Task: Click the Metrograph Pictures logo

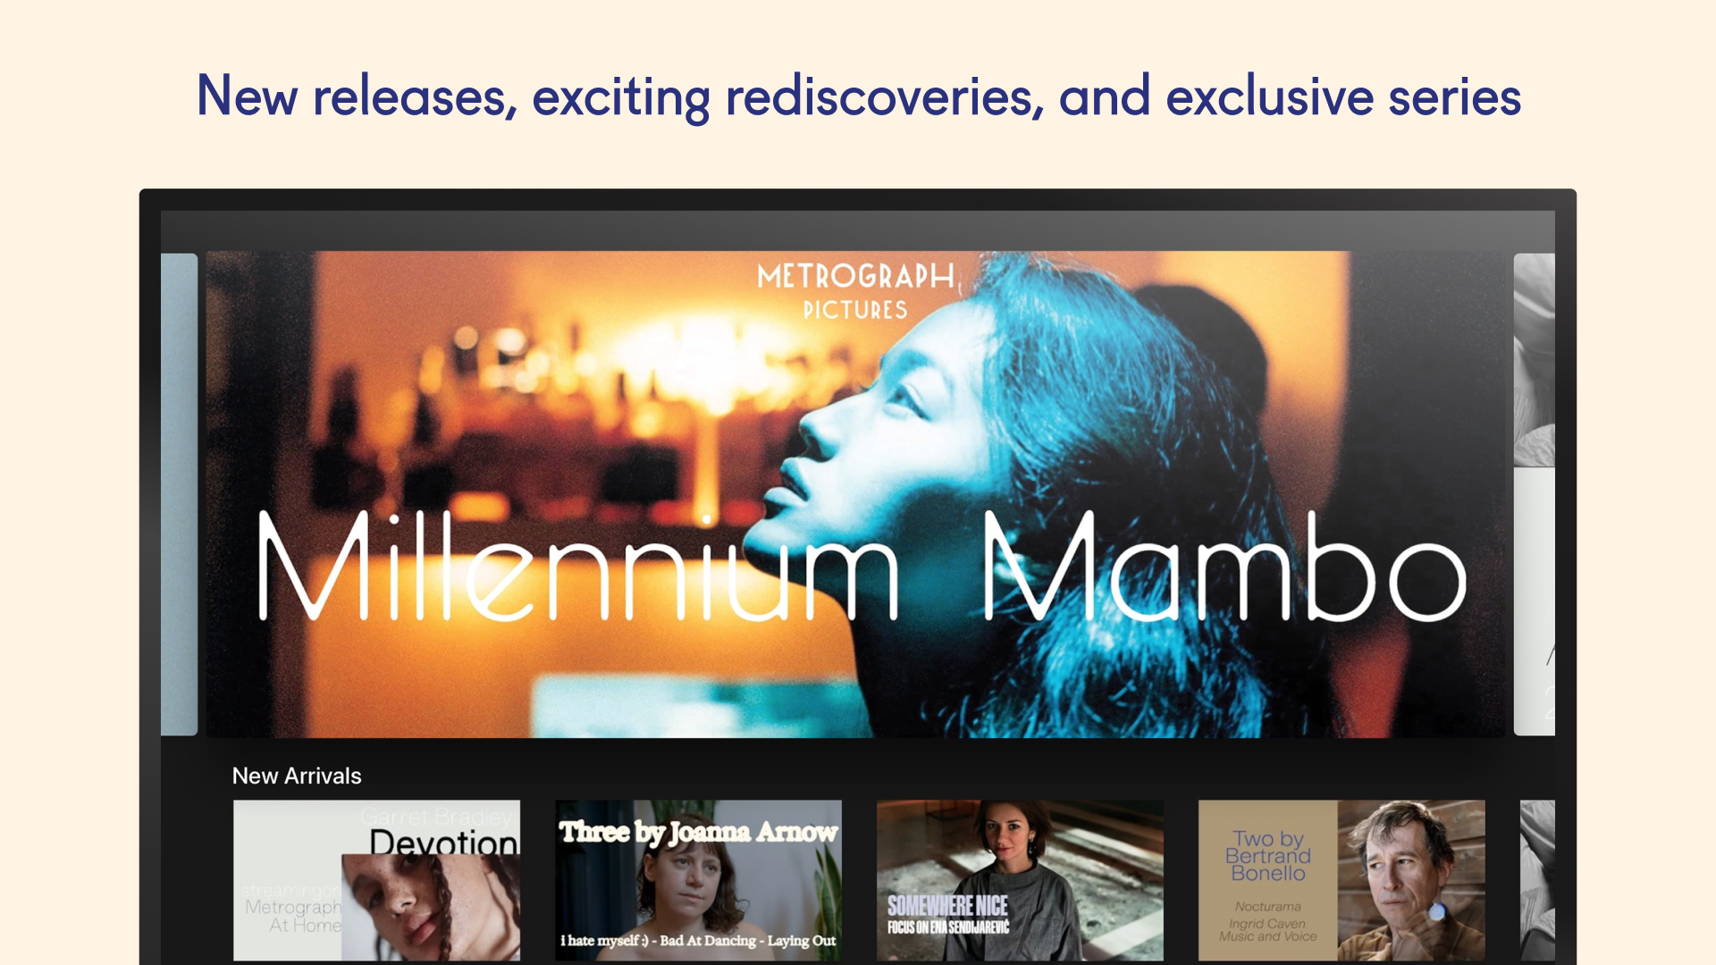Action: pos(855,291)
